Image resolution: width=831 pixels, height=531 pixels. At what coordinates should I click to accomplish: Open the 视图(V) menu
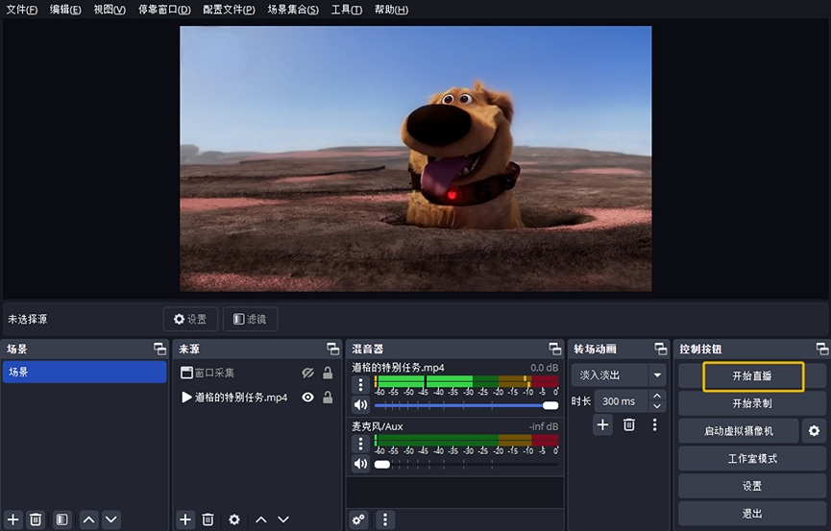tap(110, 10)
